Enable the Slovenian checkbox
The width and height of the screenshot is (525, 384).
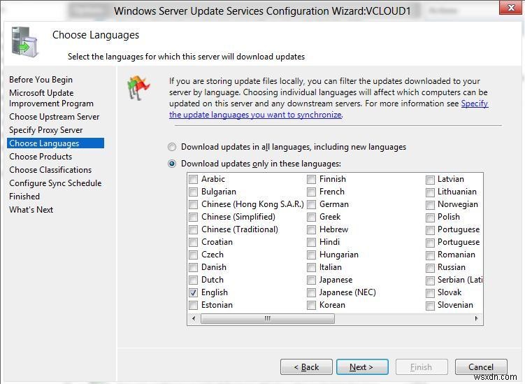tap(430, 306)
